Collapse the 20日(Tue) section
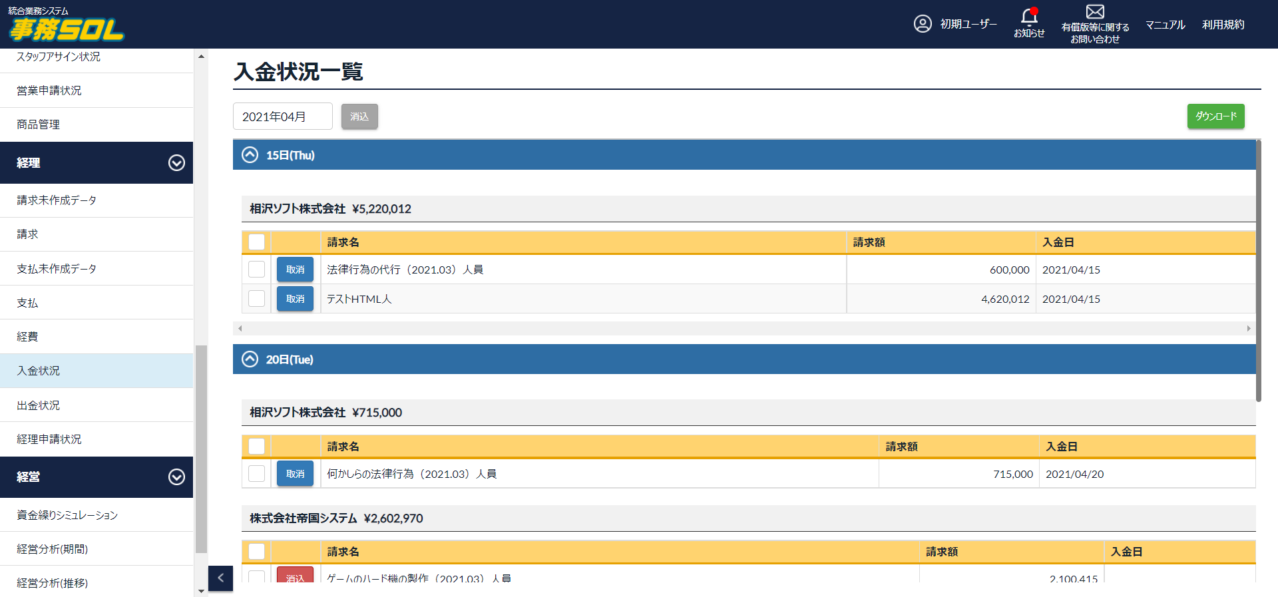 pyautogui.click(x=250, y=359)
